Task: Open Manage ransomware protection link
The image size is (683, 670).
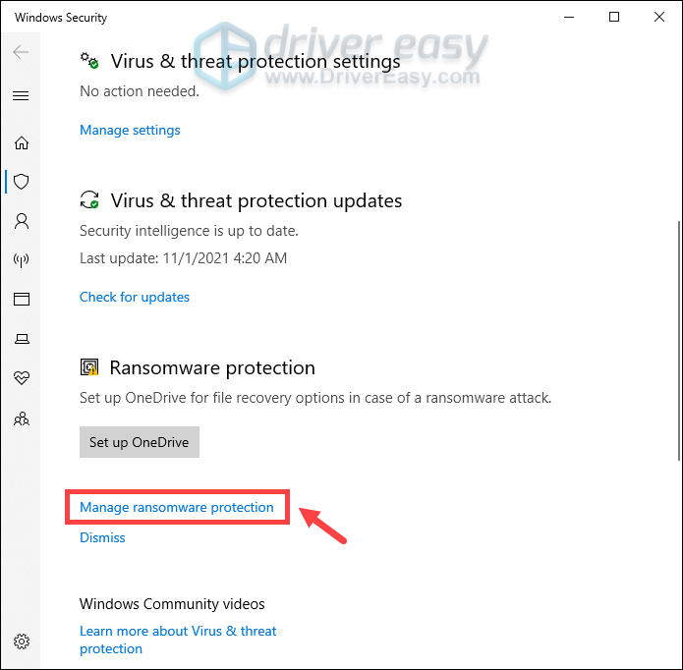Action: [177, 507]
